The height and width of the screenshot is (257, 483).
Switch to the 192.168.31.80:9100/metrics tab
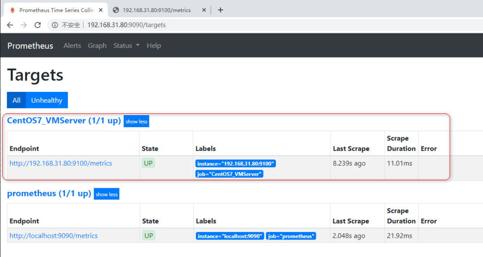(x=157, y=10)
